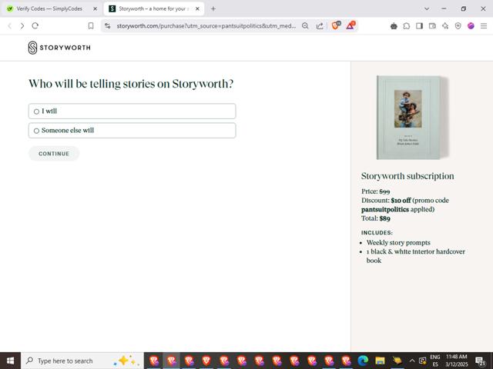The width and height of the screenshot is (493, 369).
Task: Click the "Weekly story prompts" list item
Action: [x=398, y=243]
